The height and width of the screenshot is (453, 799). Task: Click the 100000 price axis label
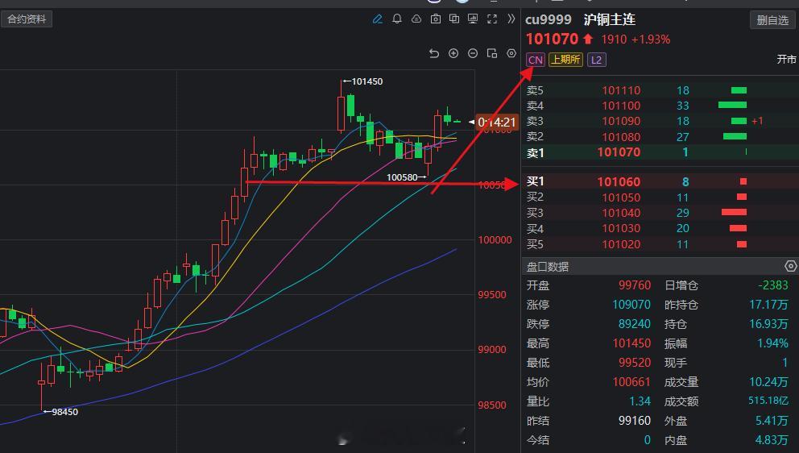tap(495, 239)
